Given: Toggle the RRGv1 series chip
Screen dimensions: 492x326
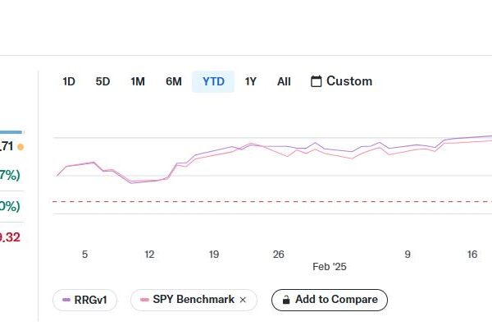Looking at the screenshot, I should (x=84, y=300).
